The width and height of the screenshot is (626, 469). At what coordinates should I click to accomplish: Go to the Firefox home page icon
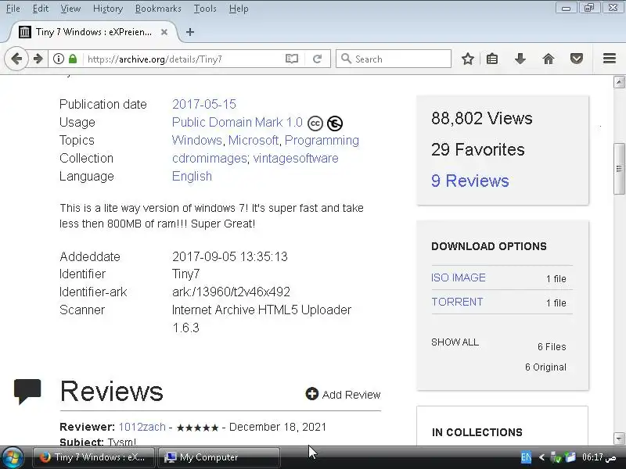[549, 59]
